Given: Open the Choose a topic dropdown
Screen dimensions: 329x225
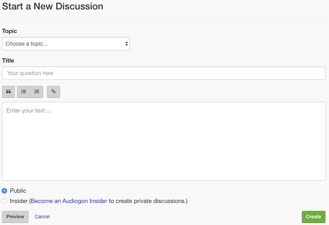Looking at the screenshot, I should click(x=66, y=44).
